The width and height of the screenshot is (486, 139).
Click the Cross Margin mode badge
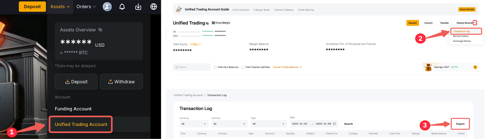coord(221,23)
